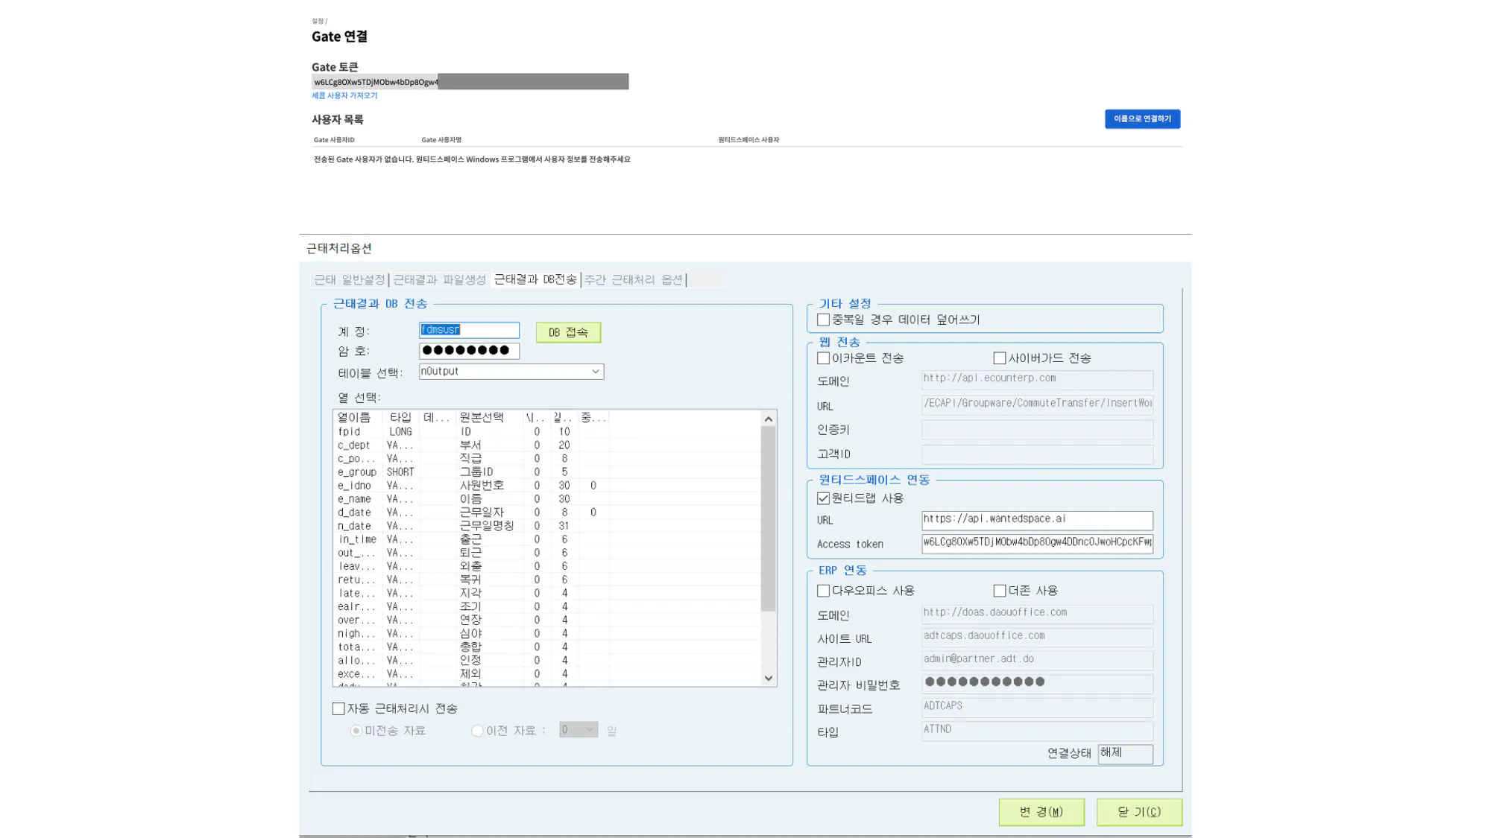Click the 원본선택 column header
The image size is (1491, 838).
coord(488,417)
